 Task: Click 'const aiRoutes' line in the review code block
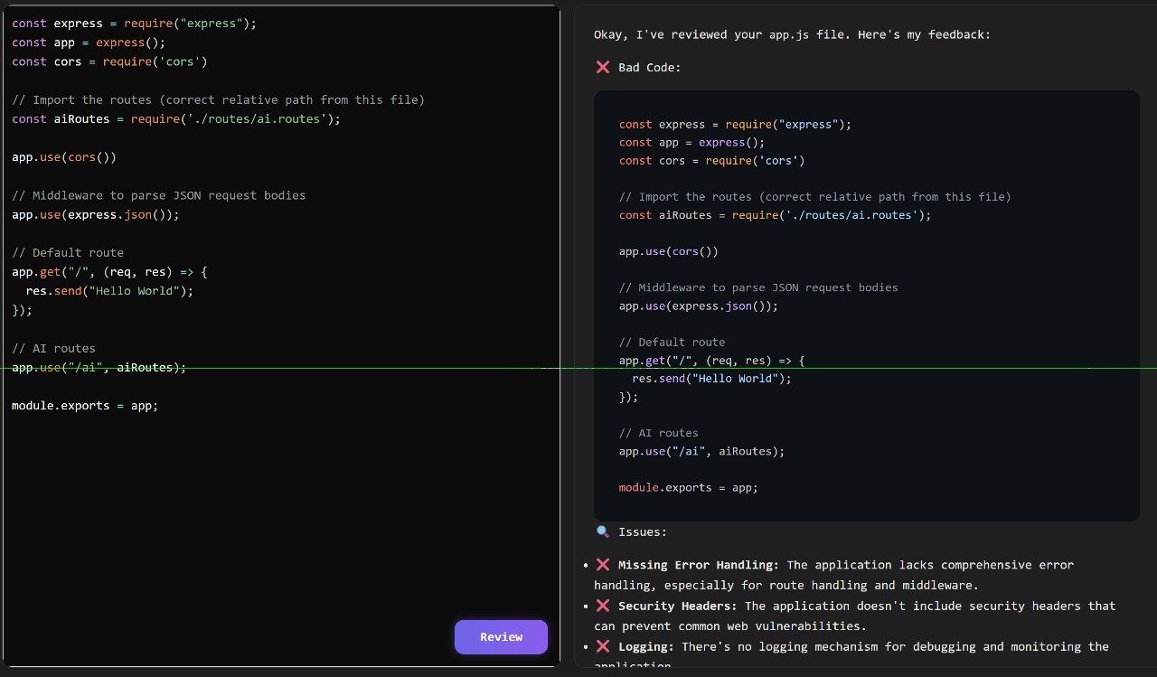[x=776, y=215]
